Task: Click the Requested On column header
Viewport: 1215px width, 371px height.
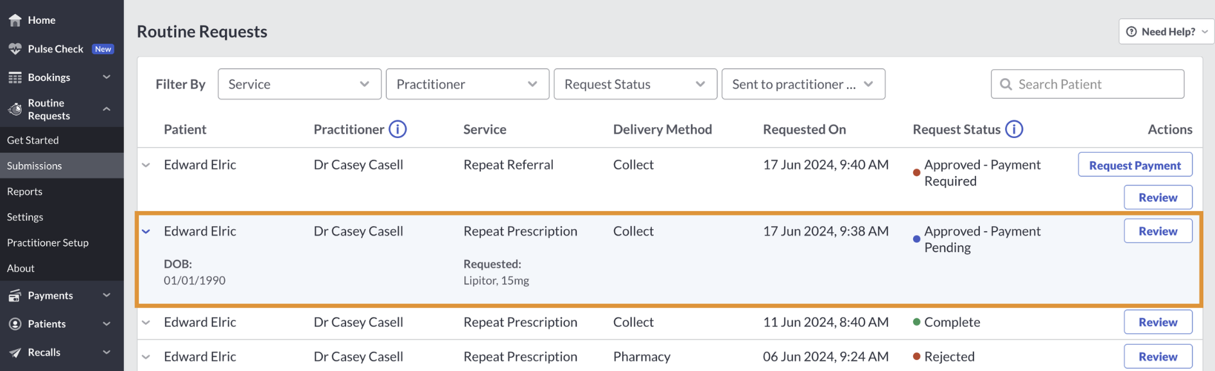Action: coord(804,130)
